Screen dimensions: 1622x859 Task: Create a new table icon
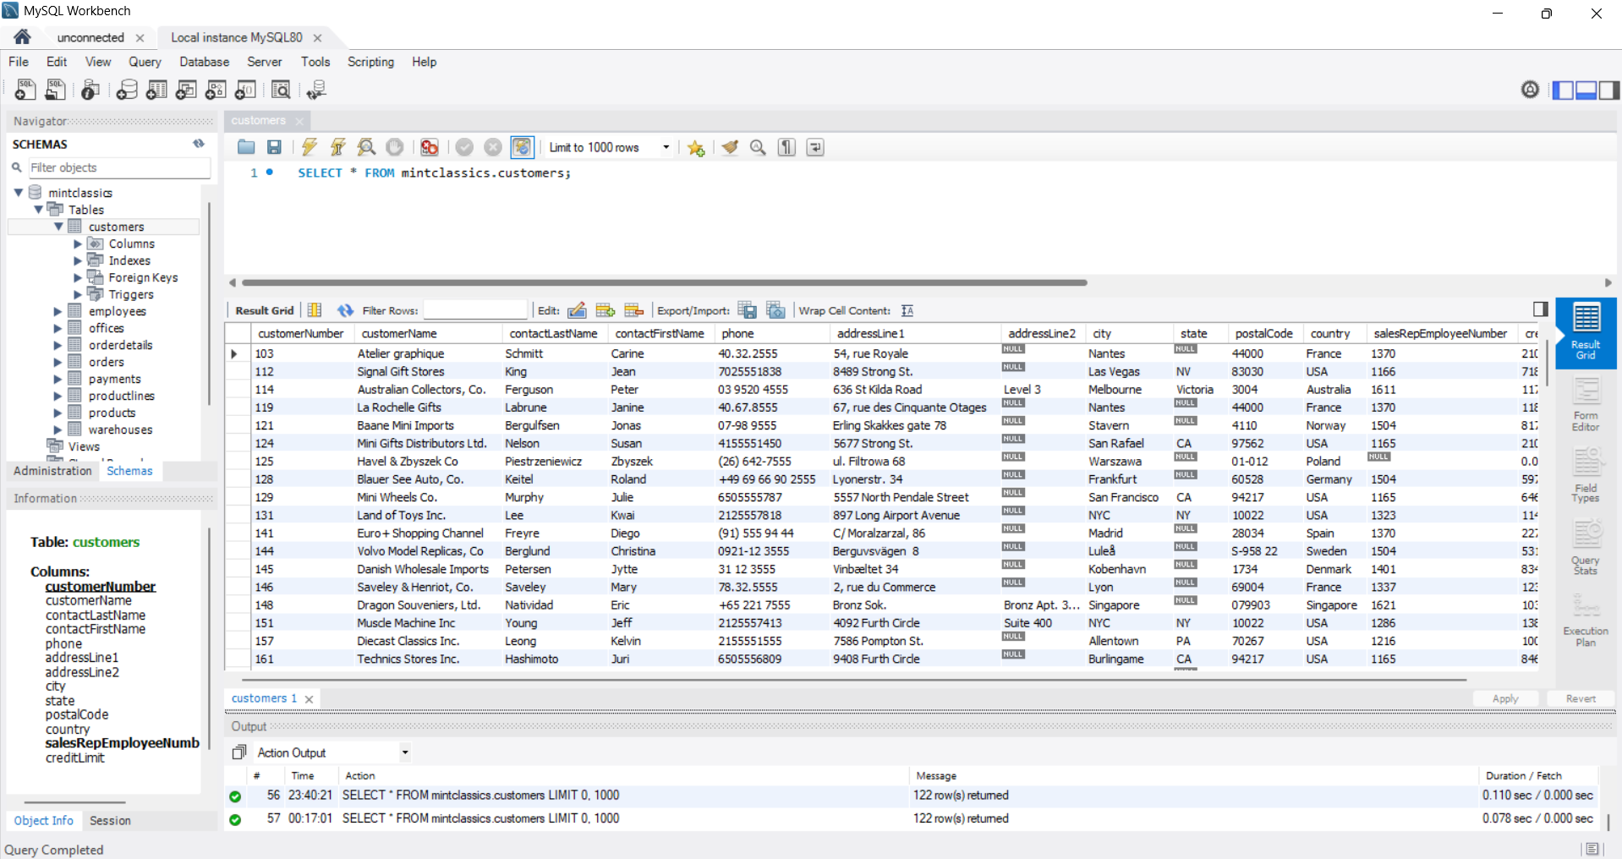coord(156,90)
